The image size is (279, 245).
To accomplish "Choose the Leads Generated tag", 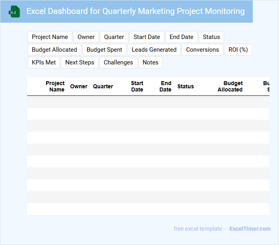I will [154, 50].
